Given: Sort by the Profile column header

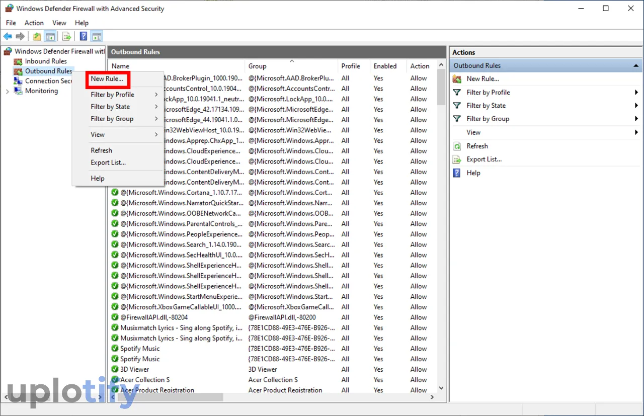Looking at the screenshot, I should coord(354,66).
